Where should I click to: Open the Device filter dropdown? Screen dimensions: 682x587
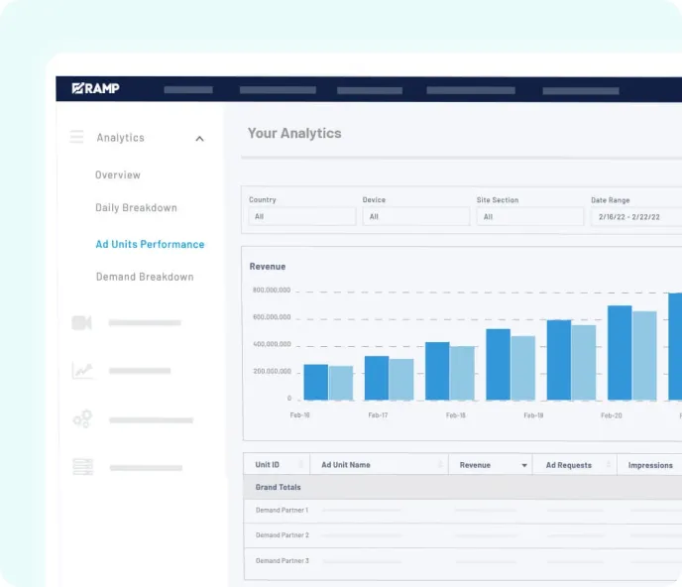(416, 216)
